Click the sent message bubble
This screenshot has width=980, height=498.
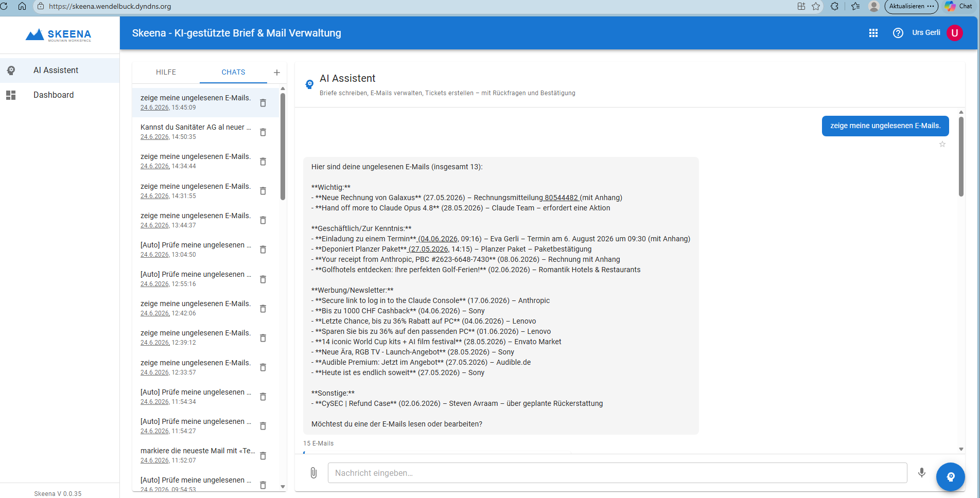pyautogui.click(x=885, y=126)
